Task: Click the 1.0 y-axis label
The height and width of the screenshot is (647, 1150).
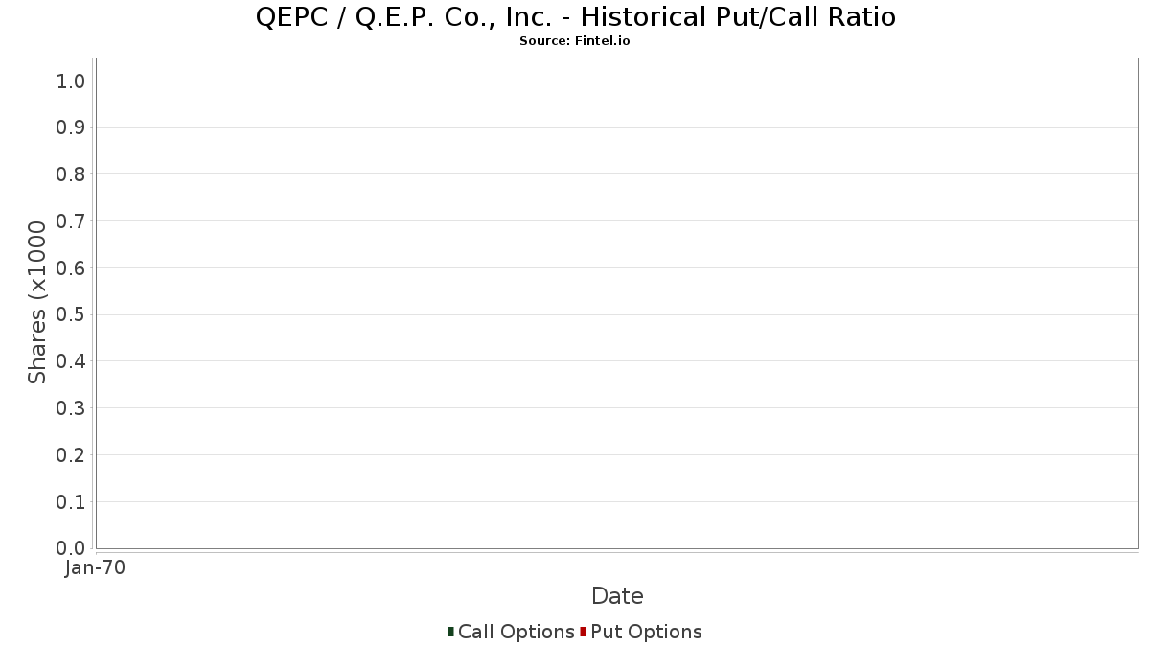Action: click(72, 81)
